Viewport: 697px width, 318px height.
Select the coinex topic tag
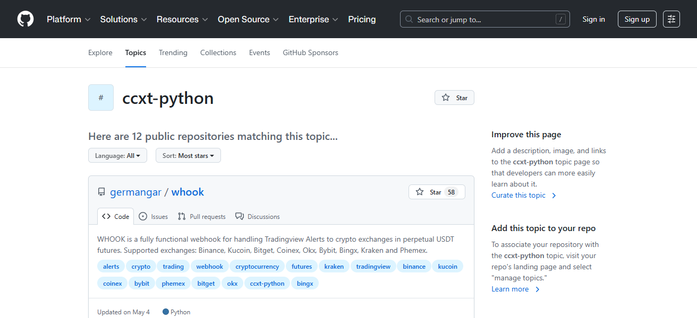(x=113, y=283)
